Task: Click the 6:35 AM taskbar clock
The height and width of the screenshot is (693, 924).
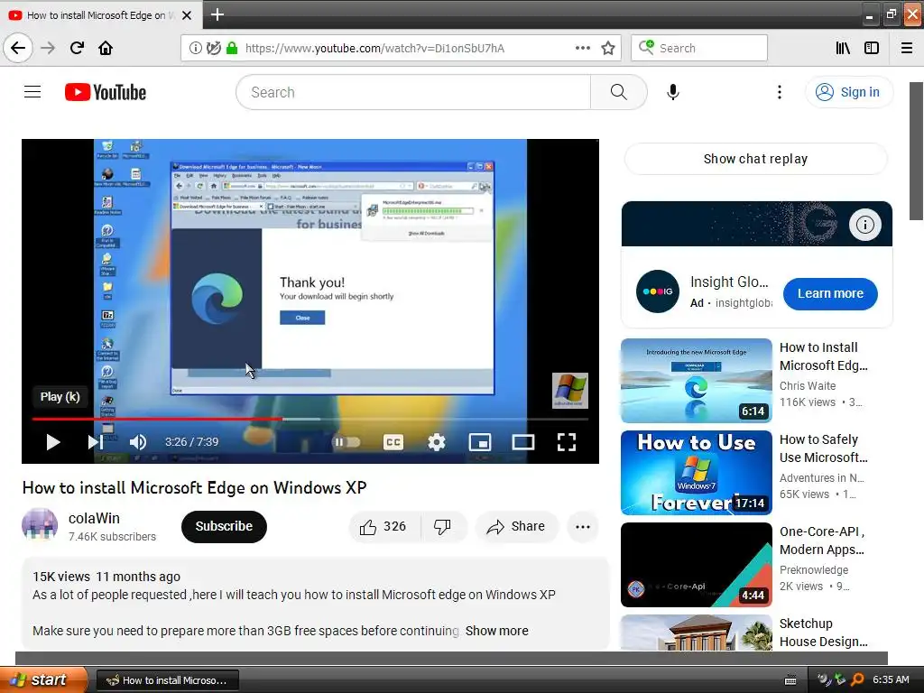Action: tap(891, 679)
